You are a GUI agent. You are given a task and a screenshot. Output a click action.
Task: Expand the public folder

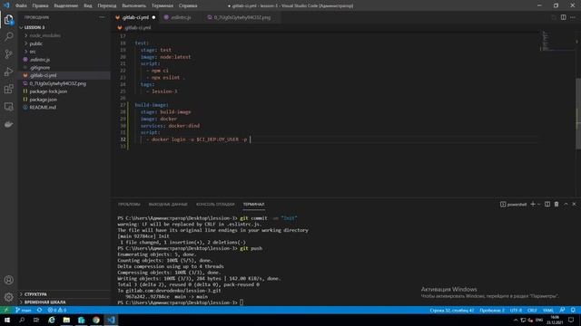click(36, 43)
